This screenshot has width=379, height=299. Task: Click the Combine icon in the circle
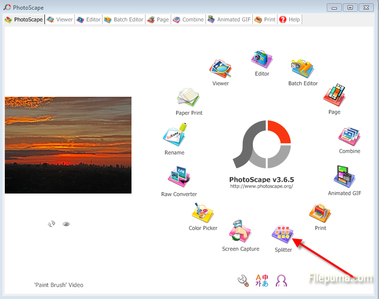(x=349, y=137)
